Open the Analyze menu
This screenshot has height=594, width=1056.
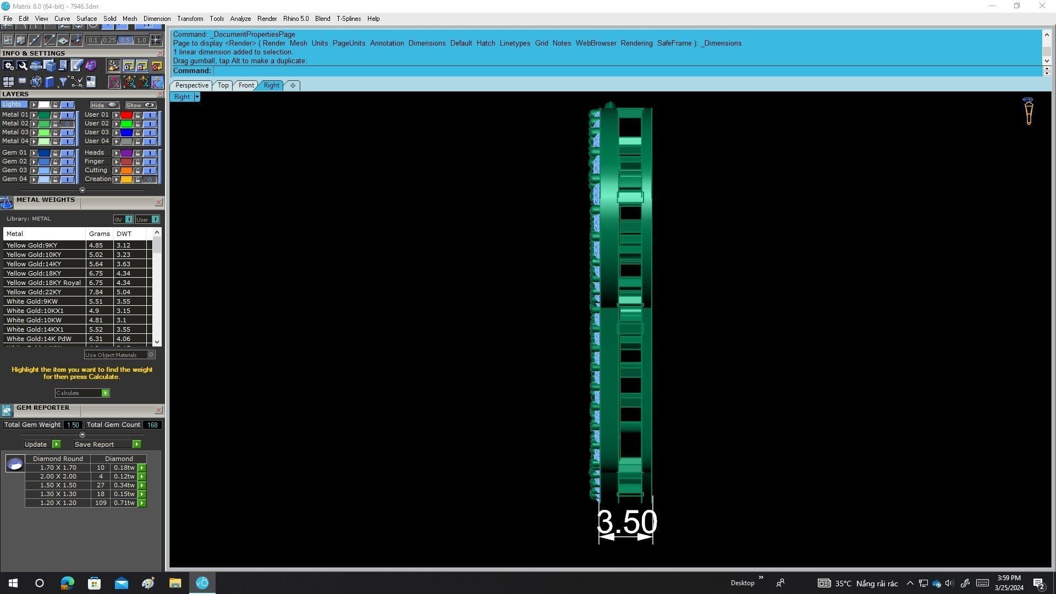click(x=240, y=19)
